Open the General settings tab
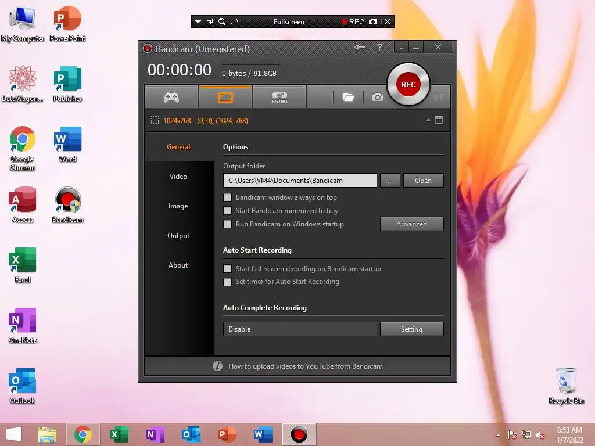The height and width of the screenshot is (446, 595). point(178,147)
